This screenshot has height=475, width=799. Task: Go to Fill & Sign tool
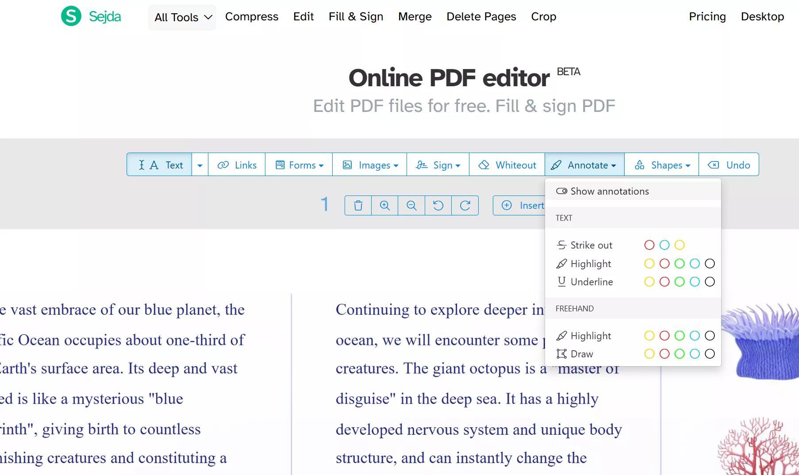pyautogui.click(x=356, y=16)
